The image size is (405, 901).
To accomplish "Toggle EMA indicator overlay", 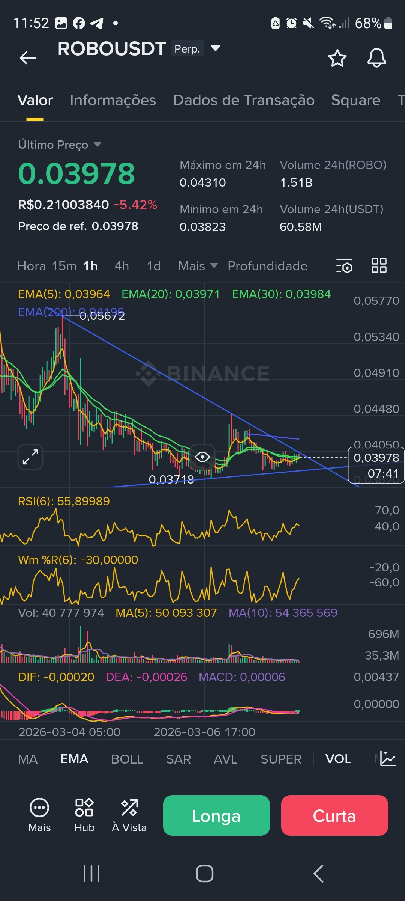I will (74, 759).
